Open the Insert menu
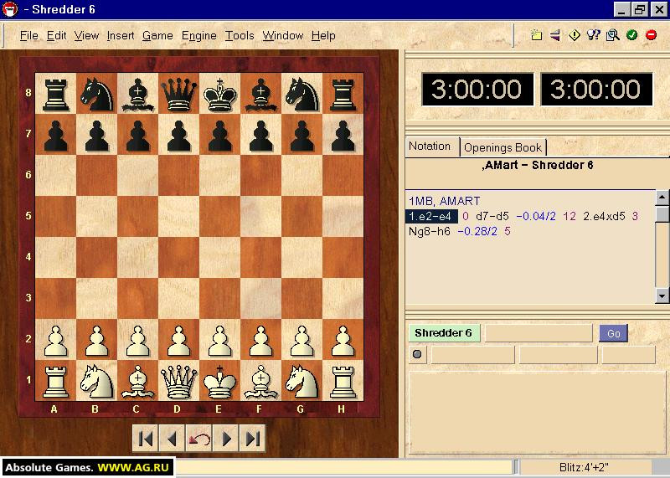 (121, 35)
